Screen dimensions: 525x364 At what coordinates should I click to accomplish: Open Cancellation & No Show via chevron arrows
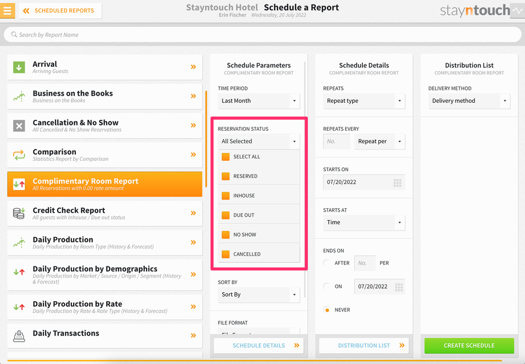click(x=193, y=126)
